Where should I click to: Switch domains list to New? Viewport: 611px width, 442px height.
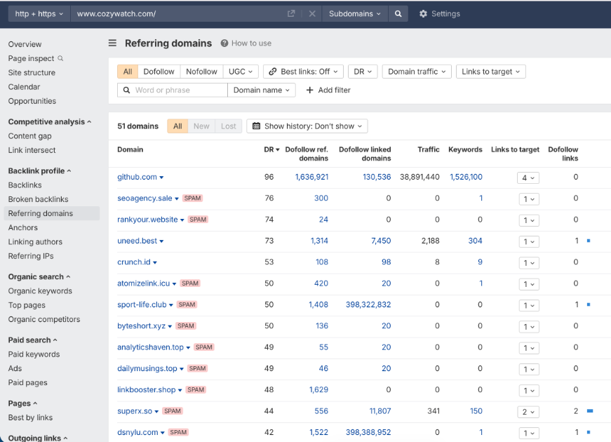tap(201, 126)
